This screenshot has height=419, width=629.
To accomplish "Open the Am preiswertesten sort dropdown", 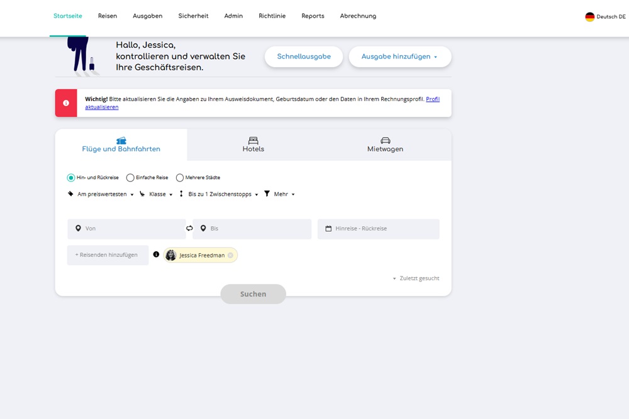I will coord(101,195).
